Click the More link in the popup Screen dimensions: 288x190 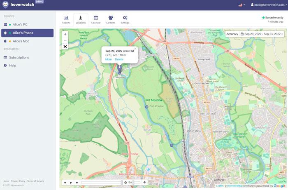[x=108, y=59]
